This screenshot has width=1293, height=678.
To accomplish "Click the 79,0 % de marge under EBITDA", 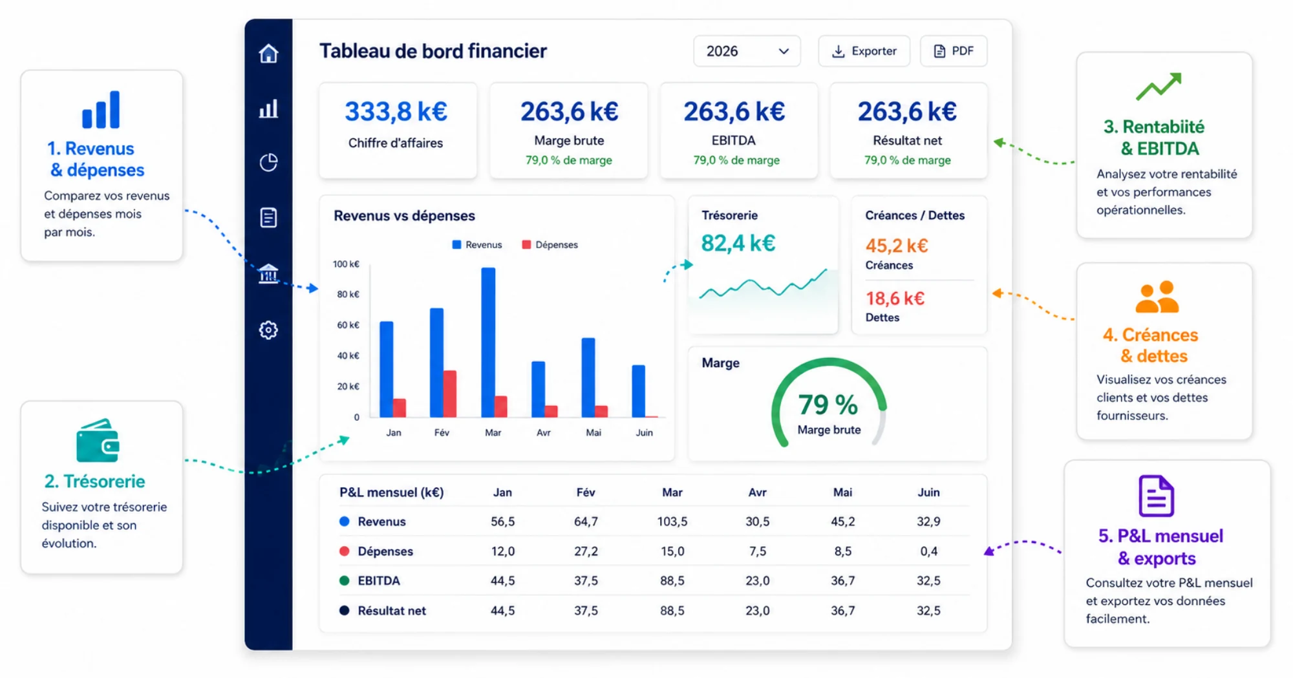I will click(x=736, y=160).
